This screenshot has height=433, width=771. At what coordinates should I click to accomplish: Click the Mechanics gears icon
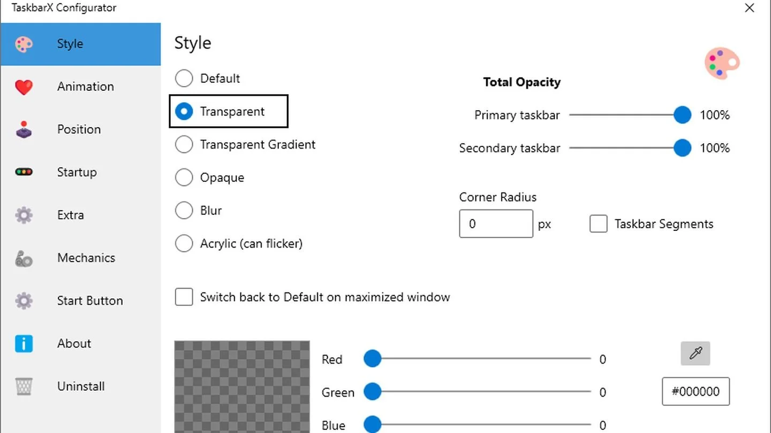pos(24,258)
